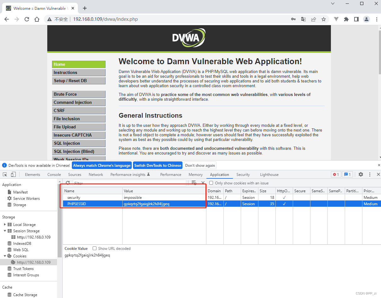The width and height of the screenshot is (381, 298).
Task: Open DevTools settings gear
Action: pyautogui.click(x=361, y=174)
